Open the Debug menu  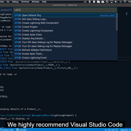(x=15, y=2)
